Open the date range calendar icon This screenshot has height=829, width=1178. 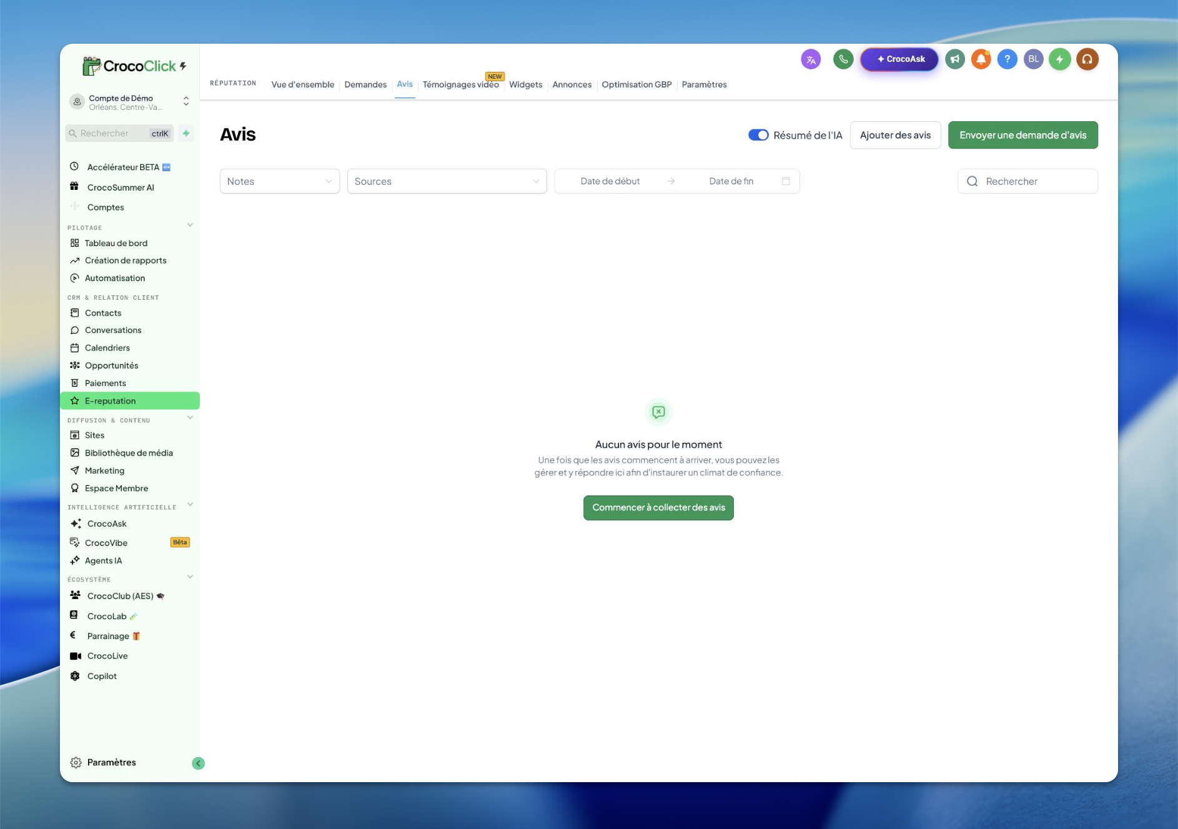click(786, 181)
